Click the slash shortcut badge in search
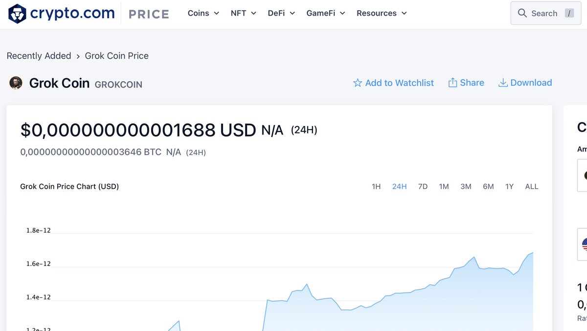This screenshot has width=587, height=331. pyautogui.click(x=569, y=13)
